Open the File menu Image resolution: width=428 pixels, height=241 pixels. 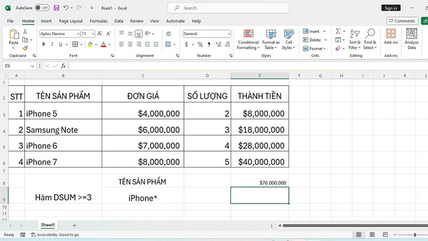coord(10,21)
